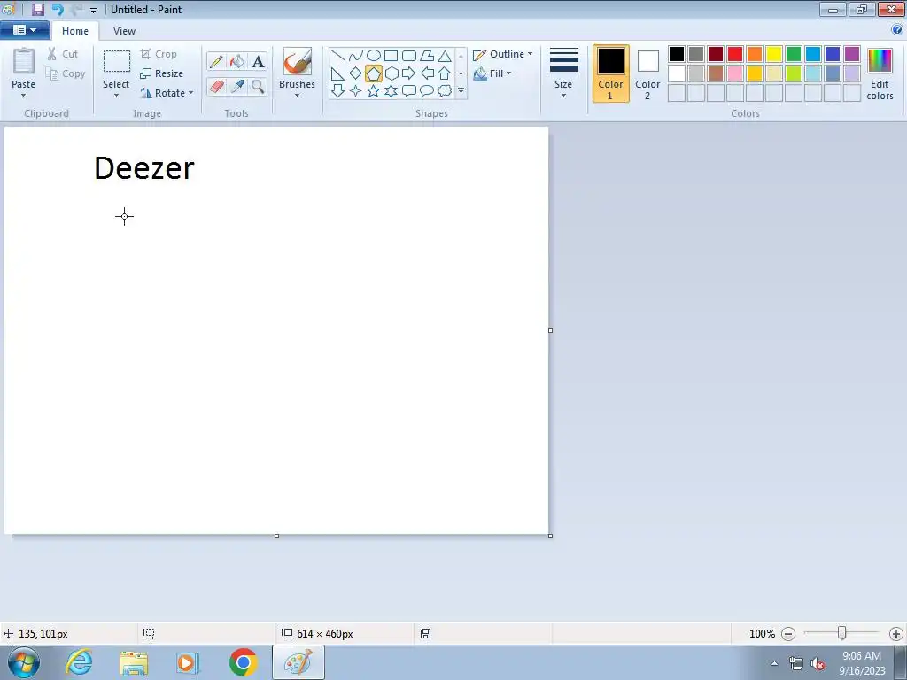Choose the Up arrow shape
The height and width of the screenshot is (680, 907).
coord(445,73)
